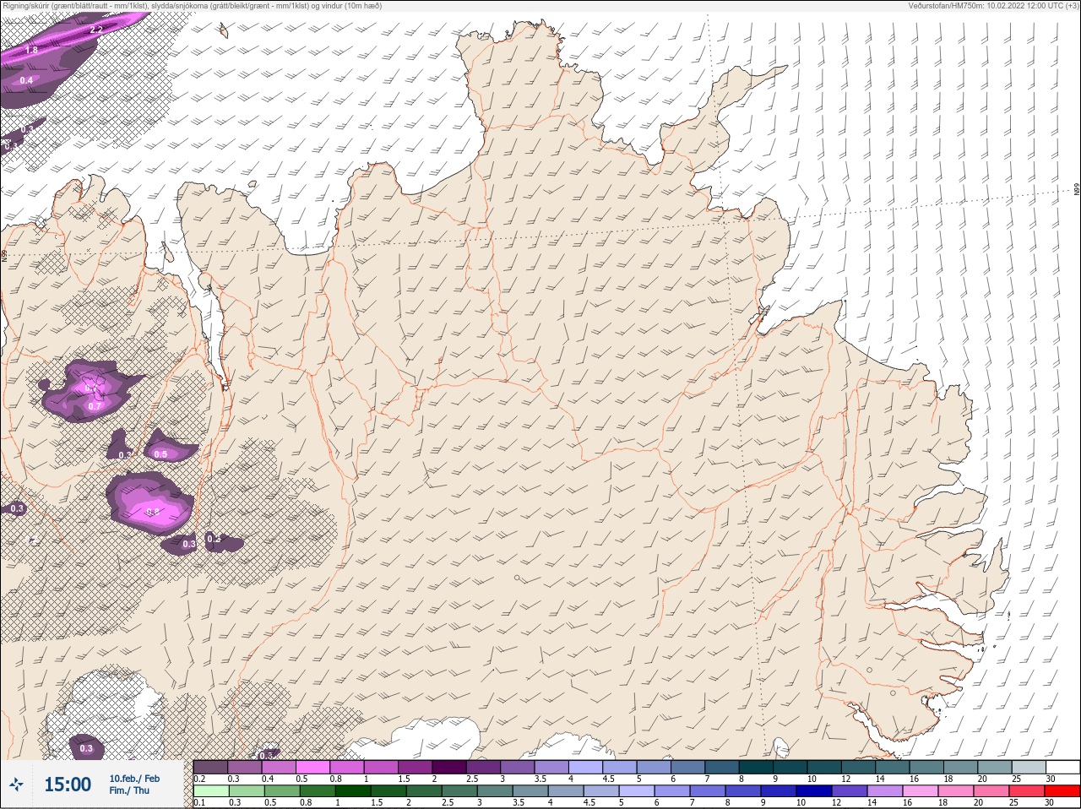Click the '0.4' value in the top-left map patch
Image resolution: width=1081 pixels, height=809 pixels.
pos(26,80)
